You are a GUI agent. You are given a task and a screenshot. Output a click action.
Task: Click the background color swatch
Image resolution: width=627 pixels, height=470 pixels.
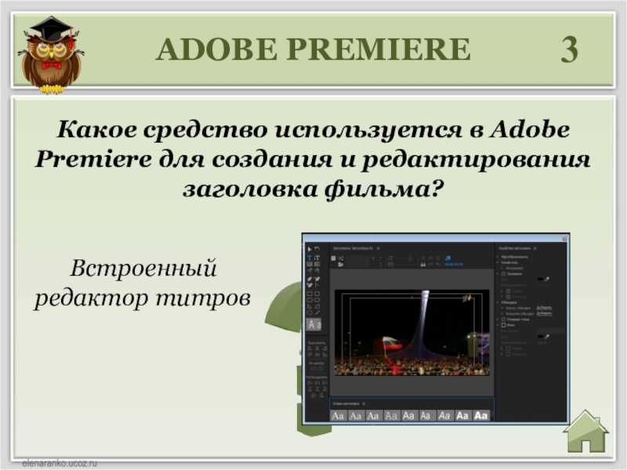tap(540, 337)
